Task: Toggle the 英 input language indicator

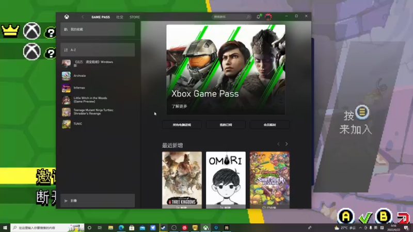Action: pyautogui.click(x=376, y=228)
